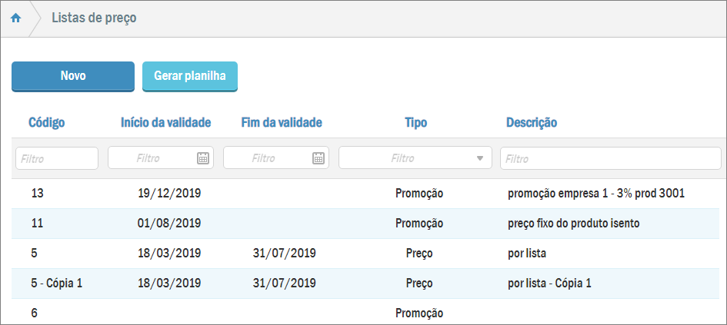Screen dimensions: 727x325
Task: Select the price list with code 6
Action: [x=35, y=313]
